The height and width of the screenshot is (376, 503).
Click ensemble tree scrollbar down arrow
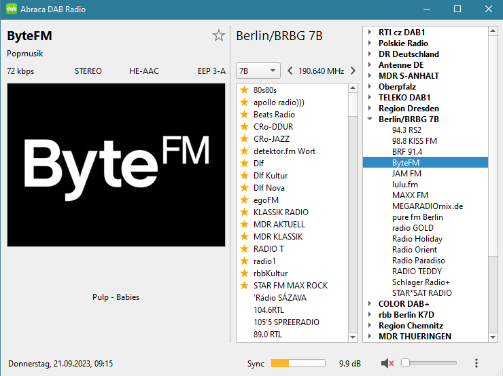click(493, 337)
